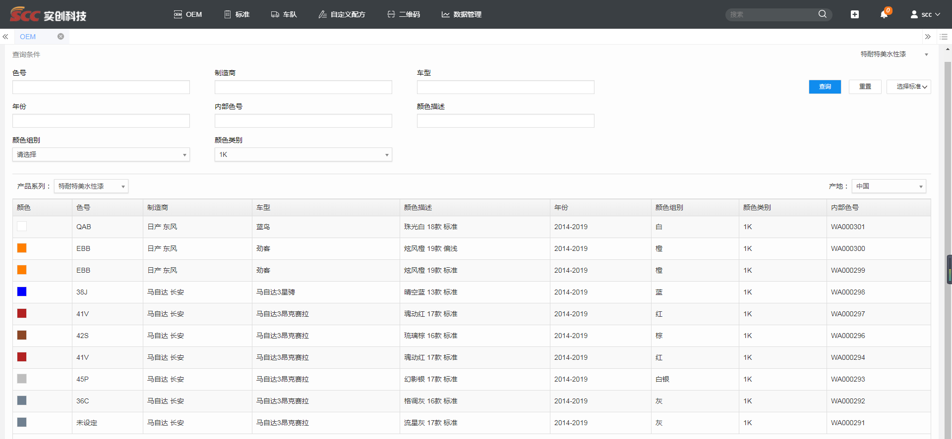Viewport: 952px width, 439px height.
Task: Click the gray swatch for 36C
Action: [x=22, y=400]
